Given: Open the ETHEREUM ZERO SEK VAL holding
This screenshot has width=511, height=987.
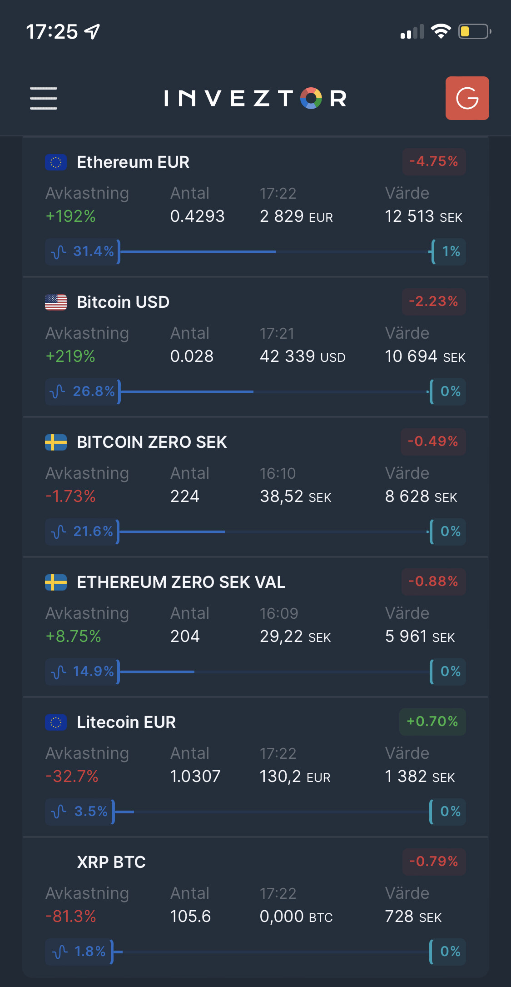Looking at the screenshot, I should point(181,582).
